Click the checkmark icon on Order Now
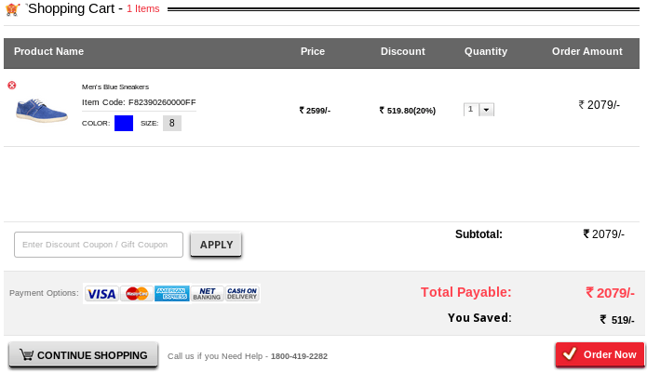Screen dimensions: 647x373 point(570,353)
